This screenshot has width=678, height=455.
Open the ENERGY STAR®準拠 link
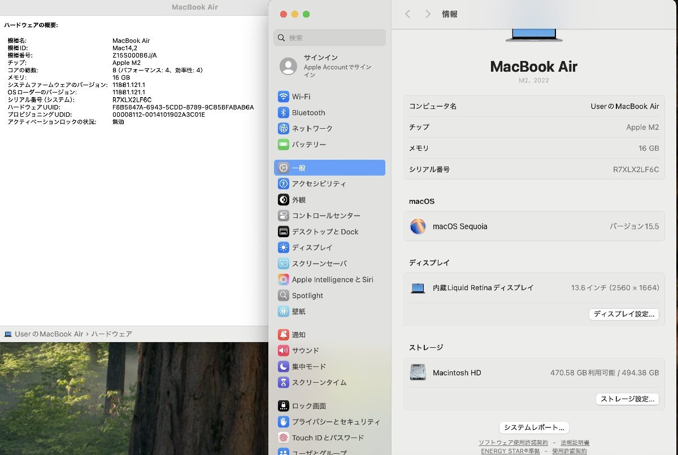pyautogui.click(x=510, y=451)
